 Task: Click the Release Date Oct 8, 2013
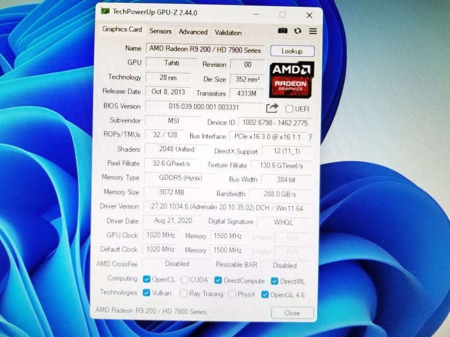(x=168, y=92)
